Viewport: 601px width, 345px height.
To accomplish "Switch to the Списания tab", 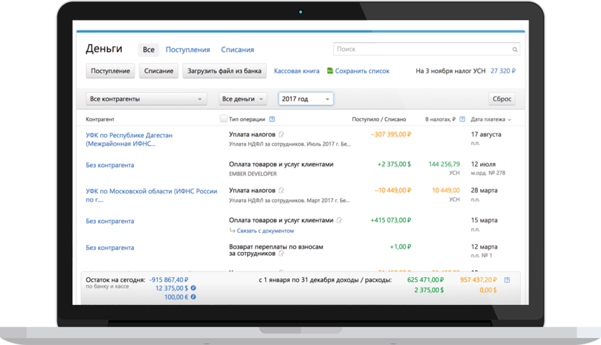I will pos(237,50).
